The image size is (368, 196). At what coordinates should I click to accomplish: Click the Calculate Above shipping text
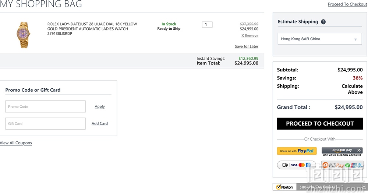tap(352, 89)
